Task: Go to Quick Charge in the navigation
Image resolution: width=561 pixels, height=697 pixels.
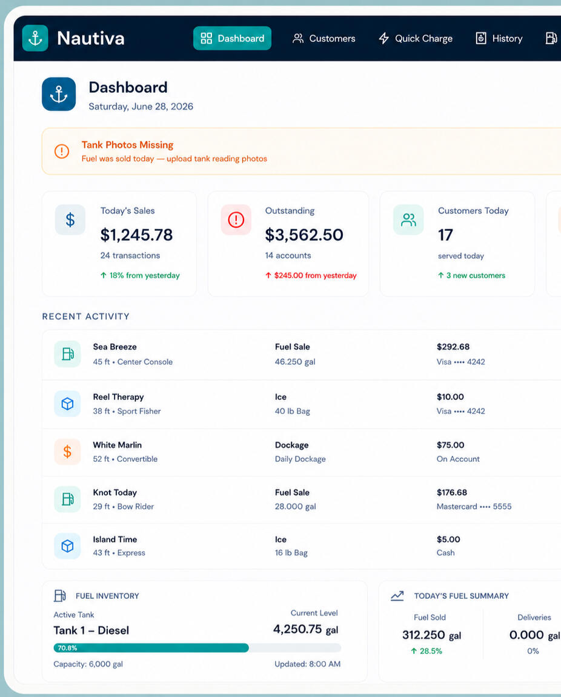Action: coord(416,39)
